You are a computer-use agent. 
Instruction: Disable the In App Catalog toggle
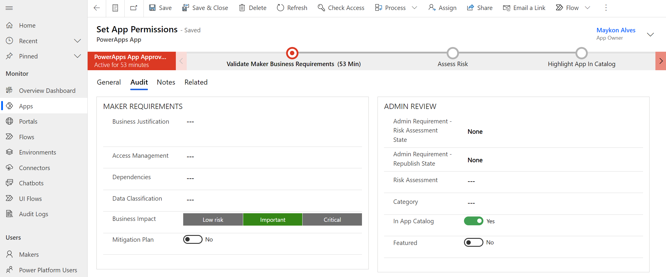coord(473,221)
